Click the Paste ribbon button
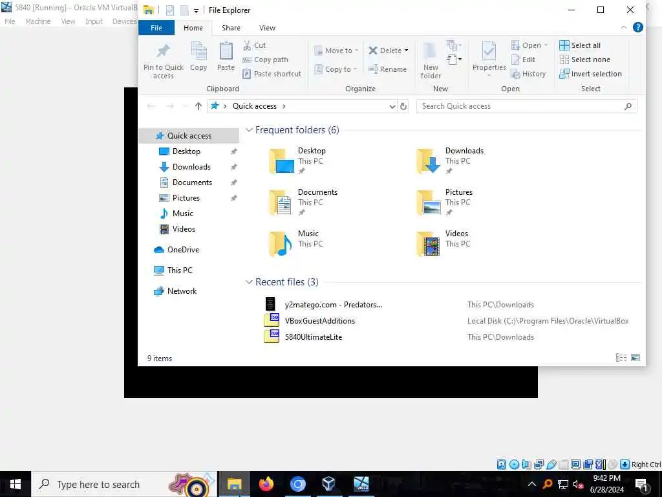Screen dimensions: 662x497 point(226,57)
